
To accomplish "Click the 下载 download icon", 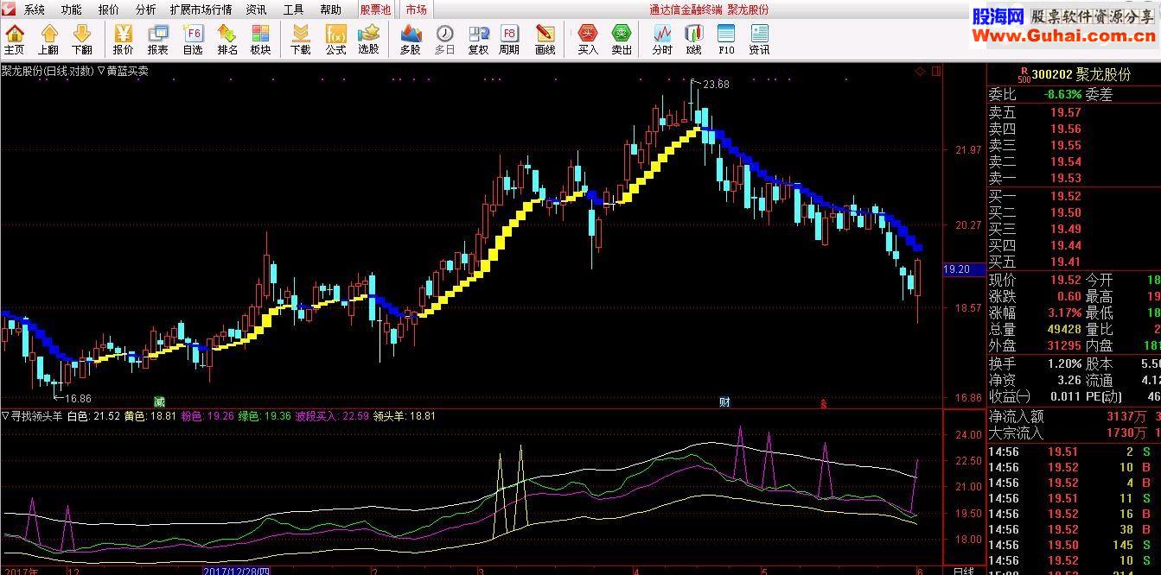I will tap(300, 40).
